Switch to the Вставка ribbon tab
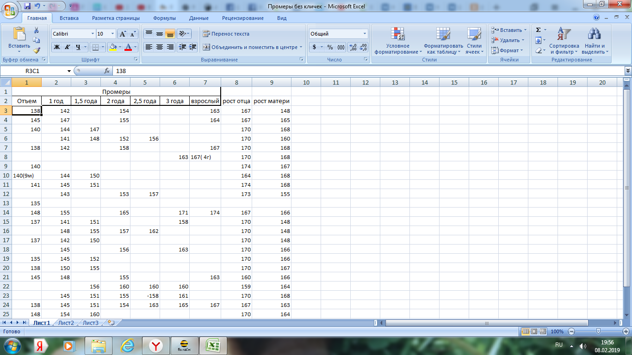This screenshot has height=355, width=632. 69,18
